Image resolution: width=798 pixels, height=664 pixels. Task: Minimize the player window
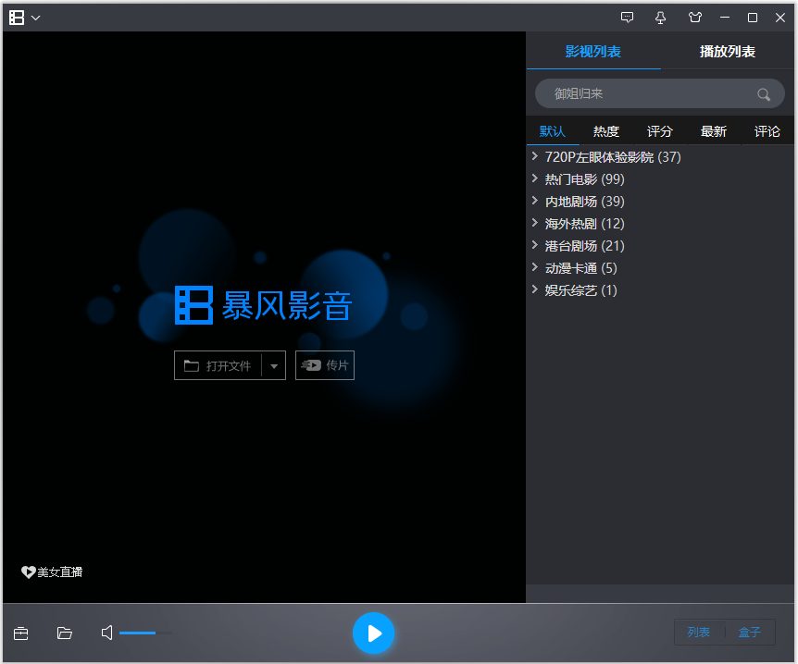coord(725,18)
